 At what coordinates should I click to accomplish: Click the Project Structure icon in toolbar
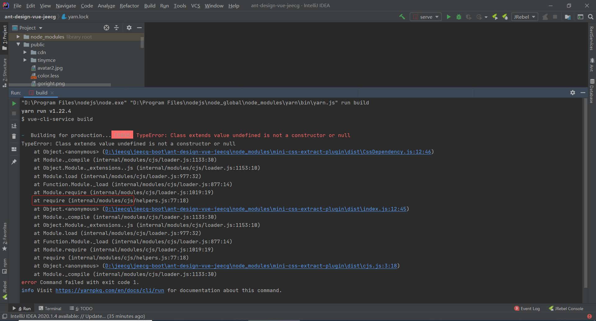pyautogui.click(x=568, y=17)
